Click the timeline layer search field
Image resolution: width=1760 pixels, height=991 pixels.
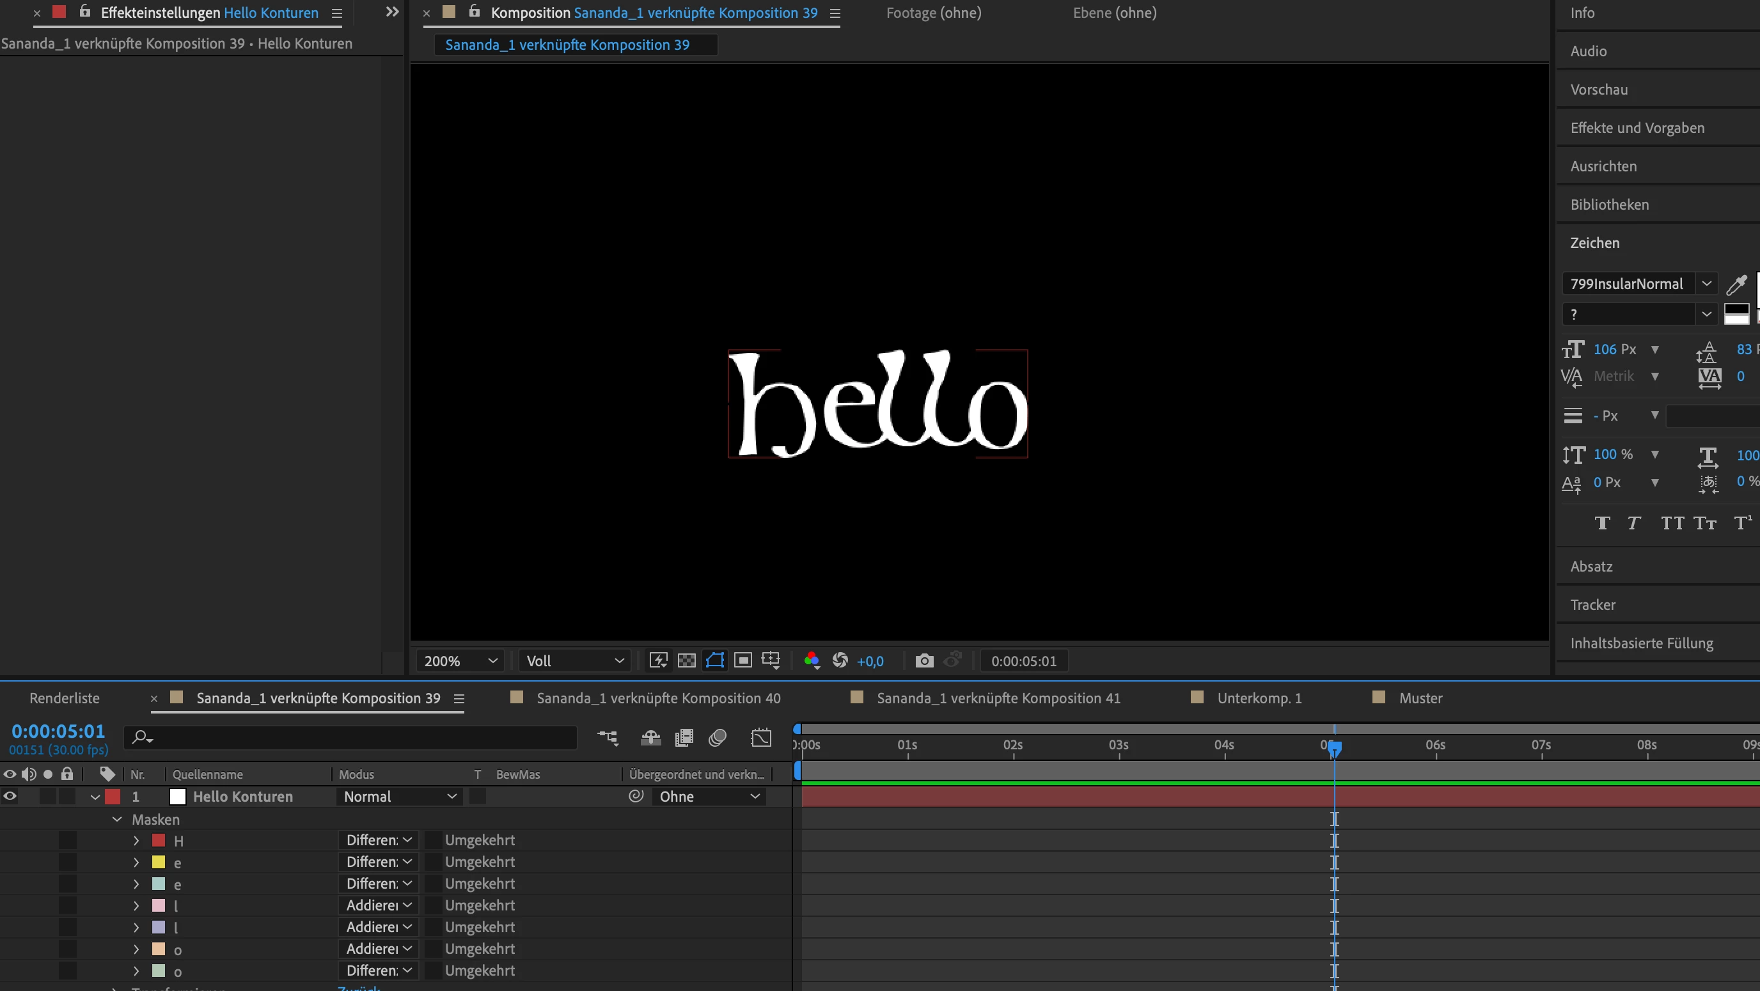356,738
